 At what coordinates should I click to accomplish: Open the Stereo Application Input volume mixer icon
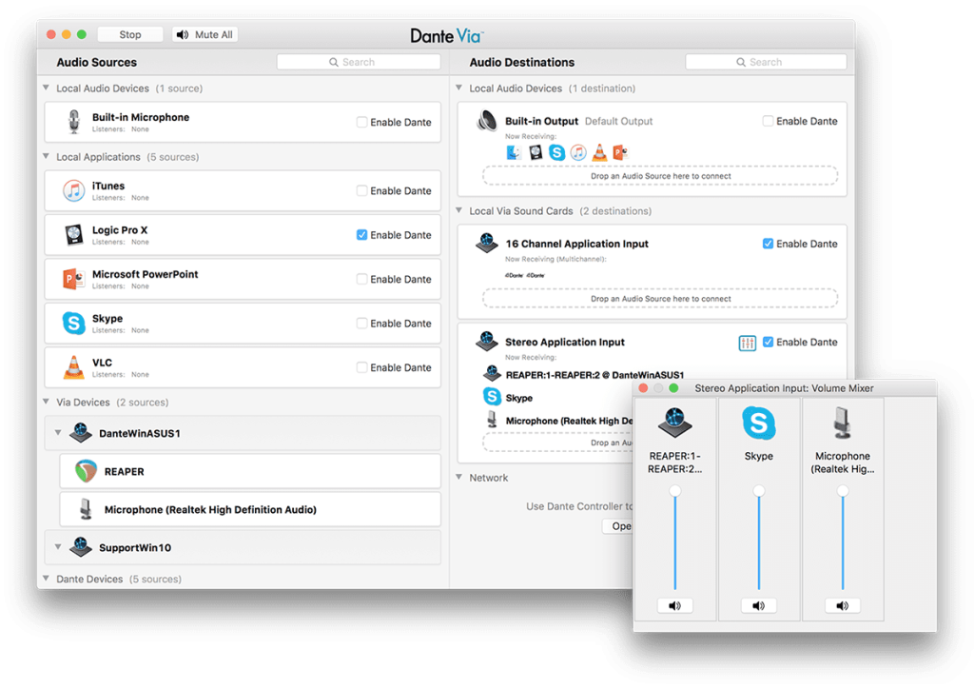coord(748,343)
